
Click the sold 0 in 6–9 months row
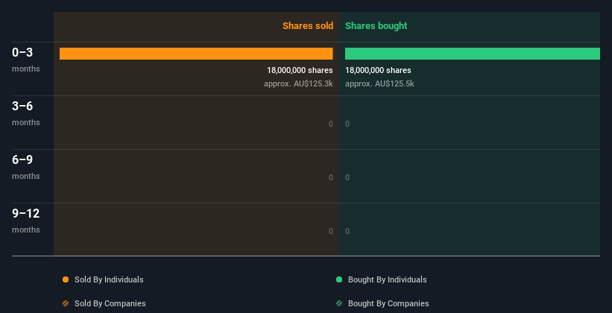point(331,177)
